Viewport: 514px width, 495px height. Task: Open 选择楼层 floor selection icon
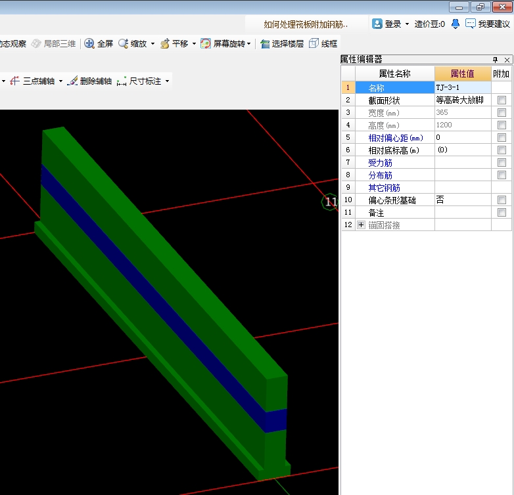point(265,43)
